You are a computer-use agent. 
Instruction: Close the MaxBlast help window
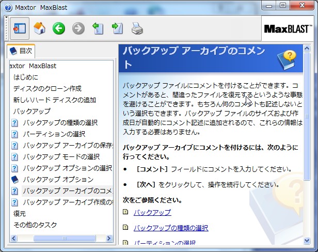point(302,6)
